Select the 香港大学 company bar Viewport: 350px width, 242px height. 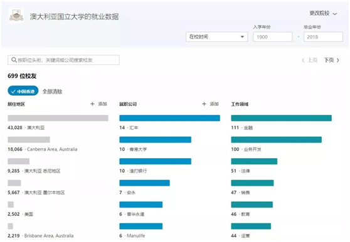tap(156, 139)
